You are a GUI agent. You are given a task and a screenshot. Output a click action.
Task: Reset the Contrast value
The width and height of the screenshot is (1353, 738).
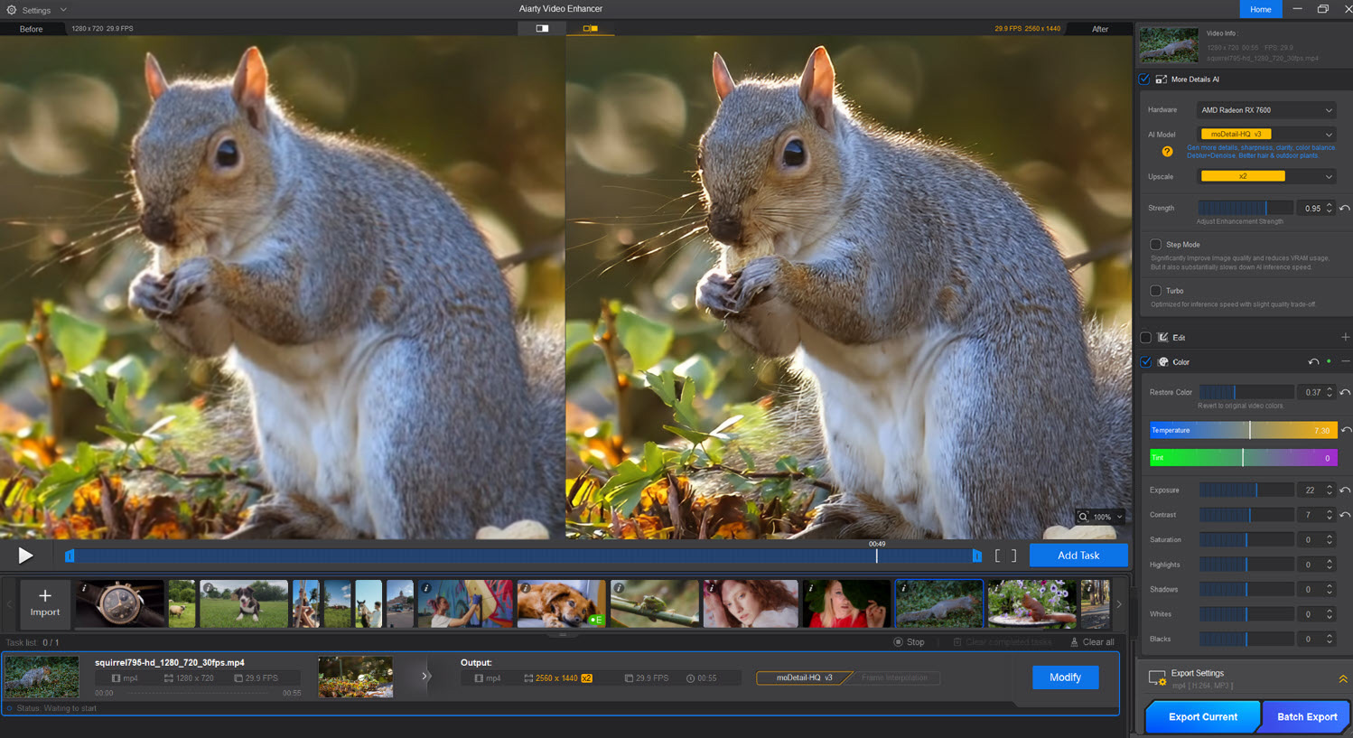pyautogui.click(x=1345, y=515)
